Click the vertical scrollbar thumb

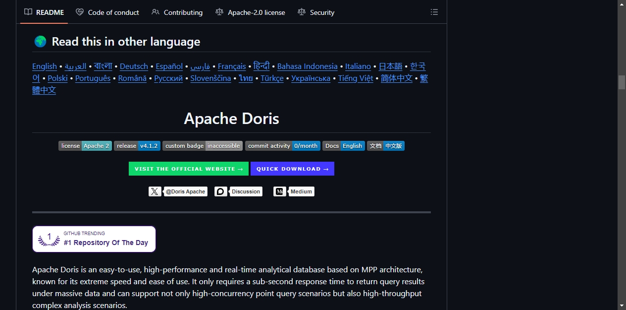click(x=622, y=82)
